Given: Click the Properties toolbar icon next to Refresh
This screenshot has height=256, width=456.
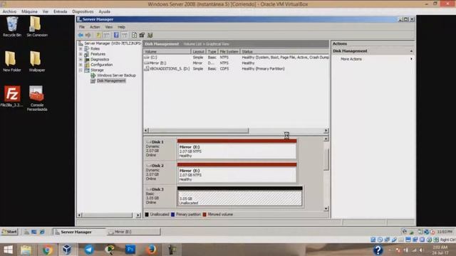Looking at the screenshot, I should tap(142, 35).
